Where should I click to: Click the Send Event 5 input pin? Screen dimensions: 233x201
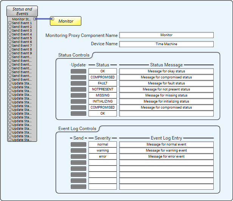(x=10, y=38)
